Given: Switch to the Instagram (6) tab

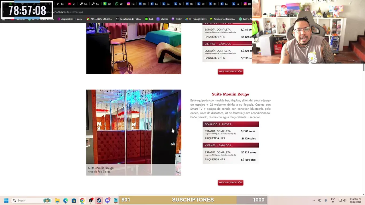Looking at the screenshot, I should pos(247,4).
